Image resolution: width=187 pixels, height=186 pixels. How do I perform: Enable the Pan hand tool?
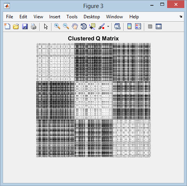(75, 26)
